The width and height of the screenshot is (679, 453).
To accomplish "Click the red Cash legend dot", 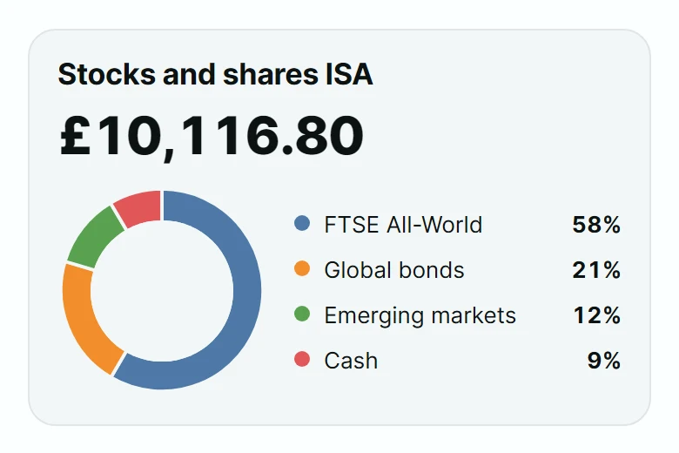I will click(x=302, y=360).
